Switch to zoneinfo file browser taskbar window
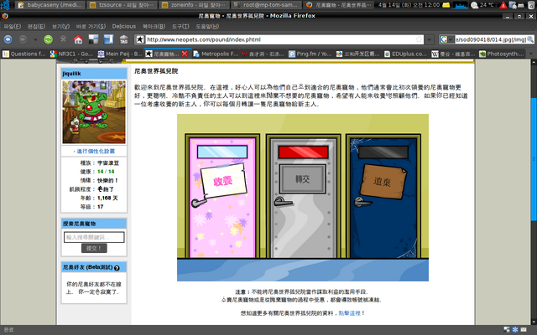 click(x=194, y=5)
